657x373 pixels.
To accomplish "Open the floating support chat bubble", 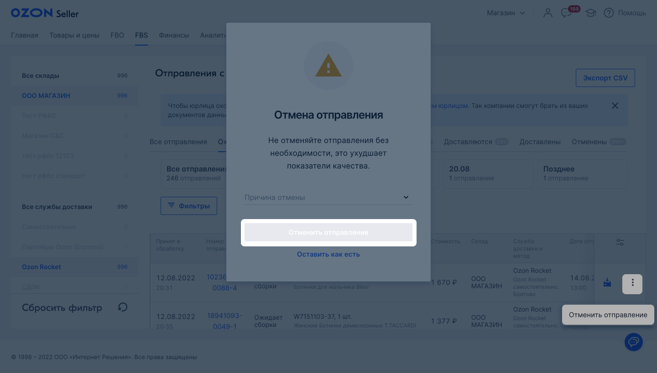I will coord(633,342).
